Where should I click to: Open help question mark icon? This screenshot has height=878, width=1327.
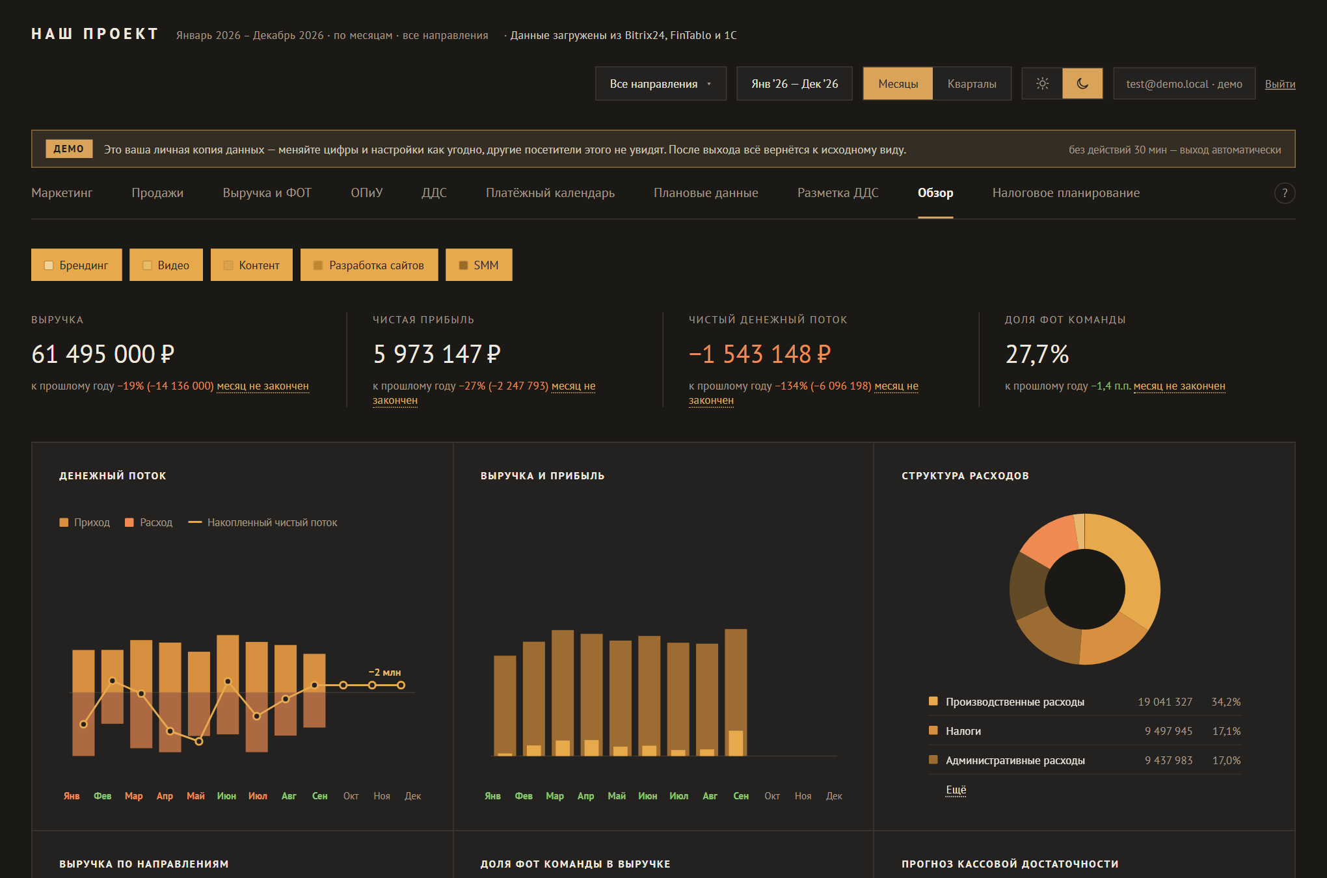[x=1284, y=193]
